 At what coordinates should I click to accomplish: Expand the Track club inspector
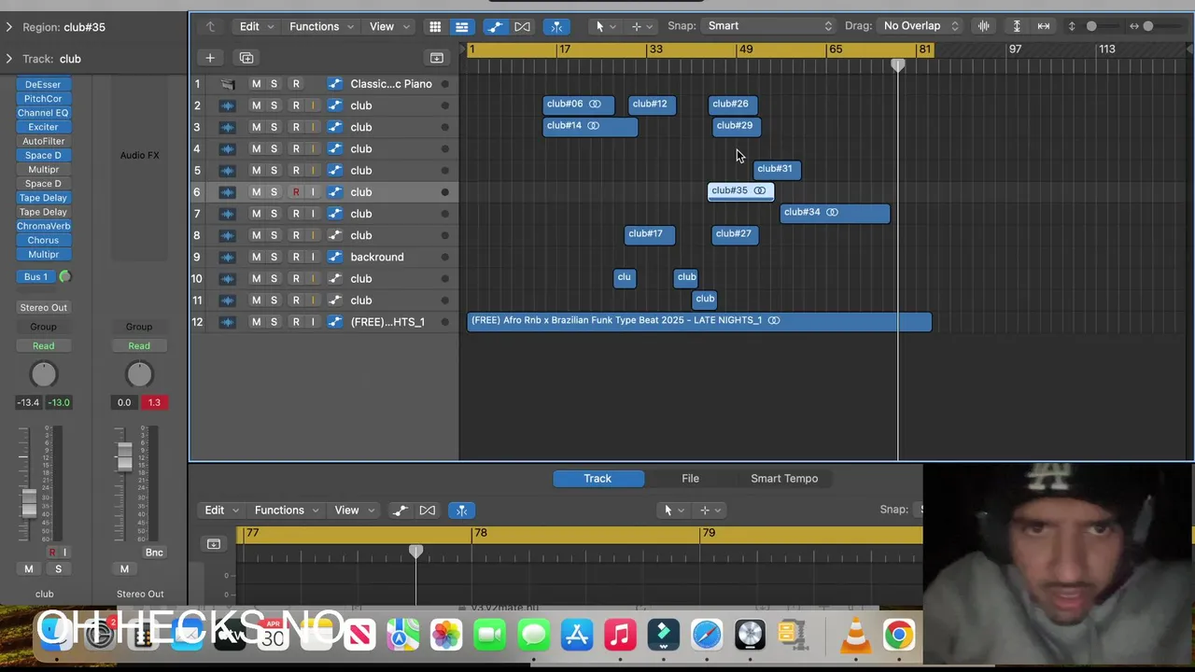pos(9,59)
